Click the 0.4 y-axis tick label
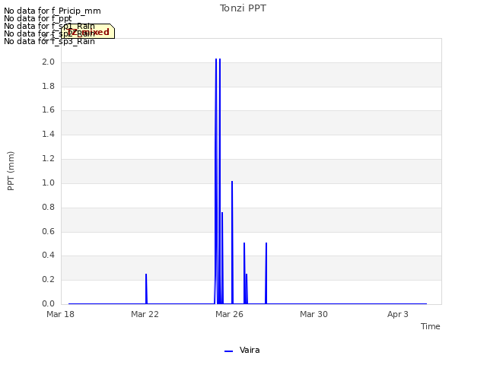Screen dimensions: 487x365 pyautogui.click(x=48, y=255)
